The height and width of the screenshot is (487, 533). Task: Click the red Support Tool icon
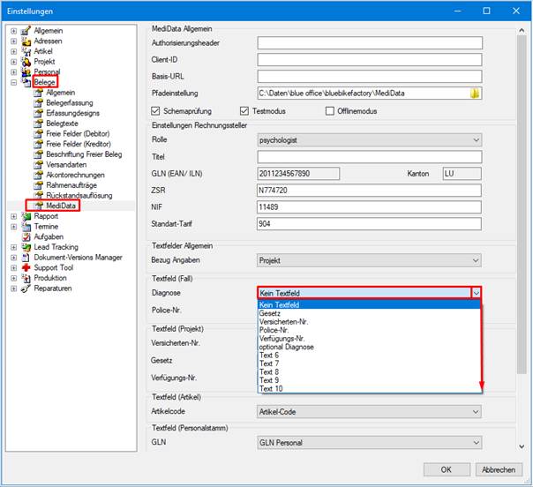tap(26, 268)
